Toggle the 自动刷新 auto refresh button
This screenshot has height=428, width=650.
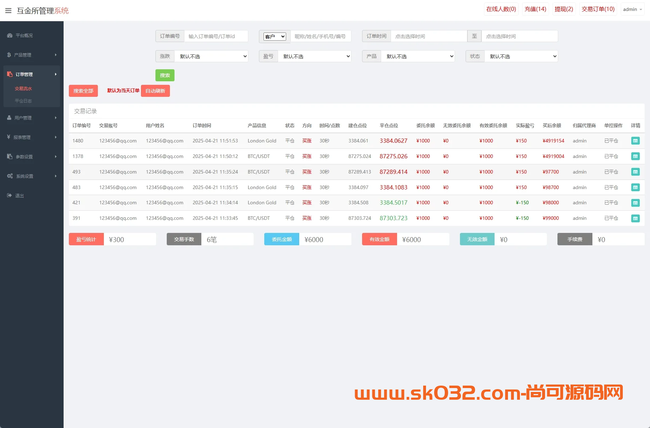pos(155,91)
